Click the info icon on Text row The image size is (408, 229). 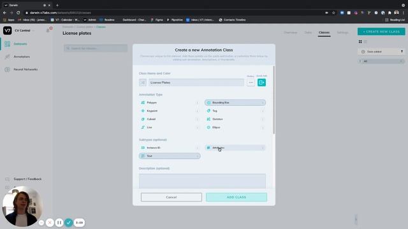(197, 156)
